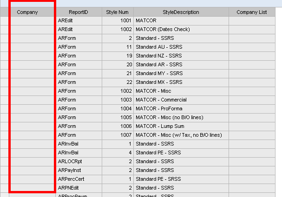Select the AREdit cell for style 1002
282x197 pixels.
pos(79,29)
